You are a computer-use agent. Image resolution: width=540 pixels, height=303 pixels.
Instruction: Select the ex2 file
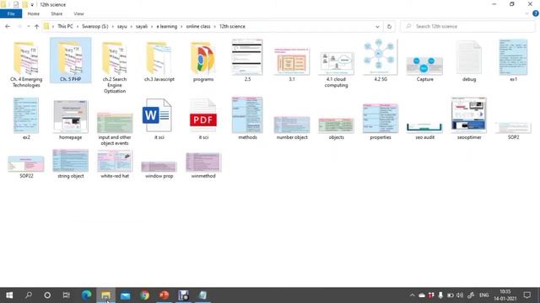coord(26,119)
